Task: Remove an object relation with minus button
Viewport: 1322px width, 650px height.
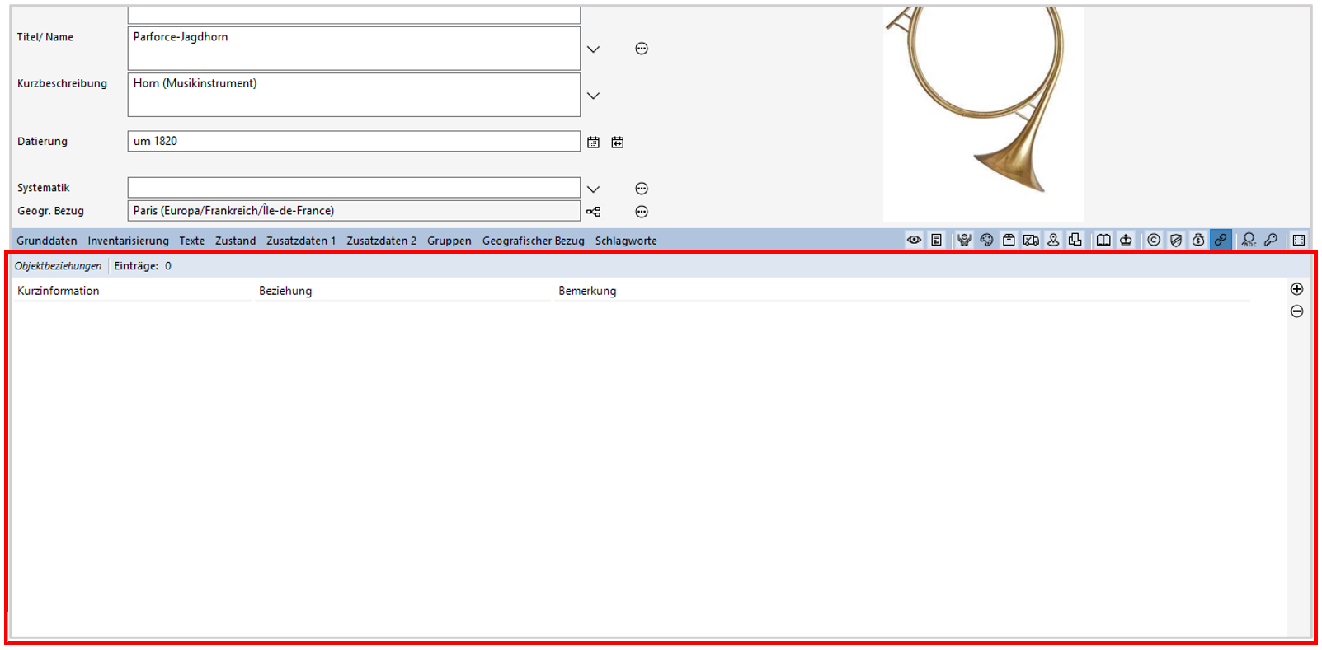Action: tap(1296, 311)
